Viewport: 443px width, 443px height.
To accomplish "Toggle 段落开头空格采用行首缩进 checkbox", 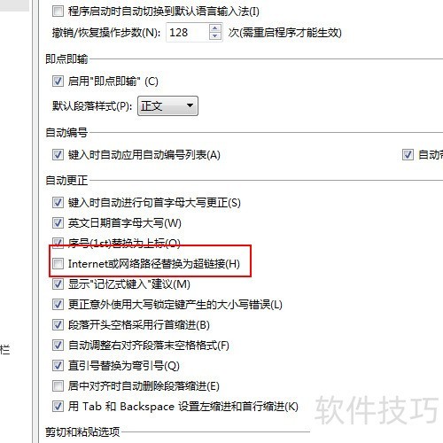I will (58, 325).
